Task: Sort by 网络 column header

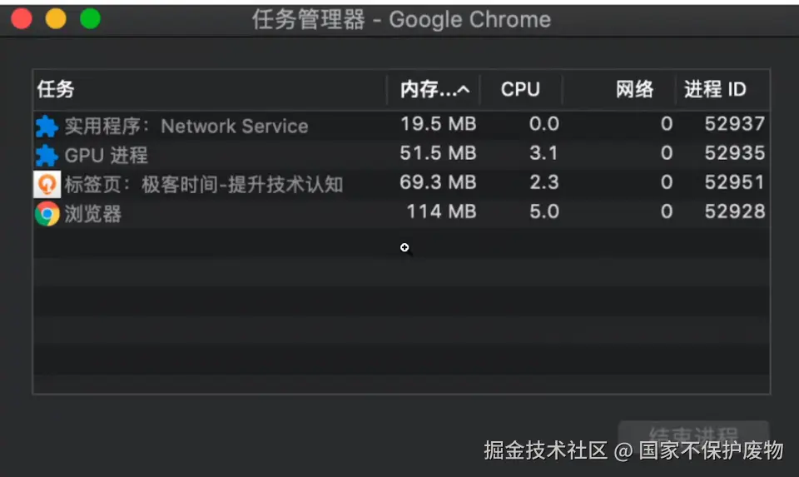Action: (x=634, y=90)
